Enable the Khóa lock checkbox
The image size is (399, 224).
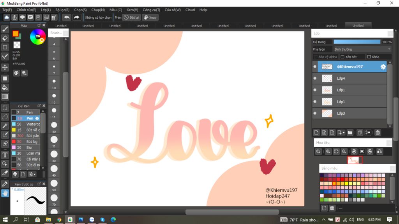point(369,57)
